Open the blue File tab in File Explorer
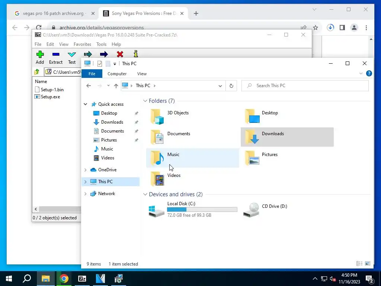Viewport: 381px width, 286px height. point(92,74)
